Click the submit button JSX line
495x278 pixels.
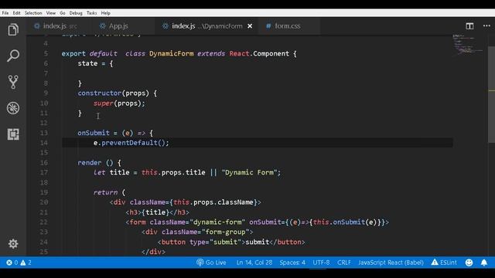click(231, 242)
